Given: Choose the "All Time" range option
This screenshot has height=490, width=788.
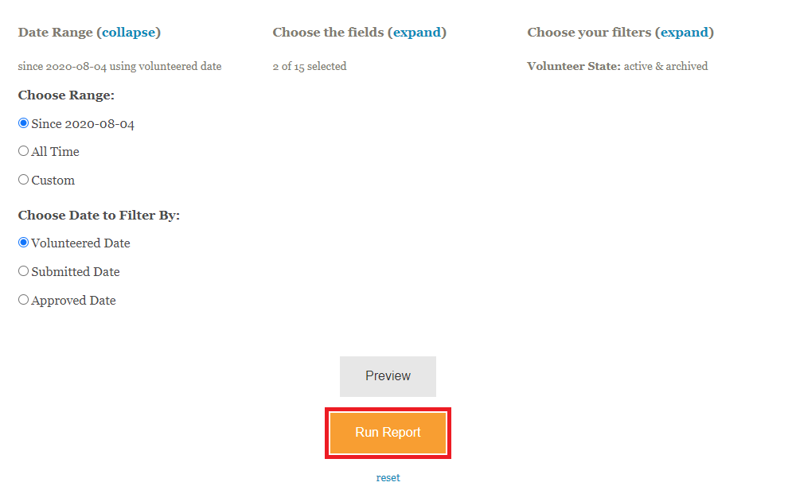Looking at the screenshot, I should (24, 151).
